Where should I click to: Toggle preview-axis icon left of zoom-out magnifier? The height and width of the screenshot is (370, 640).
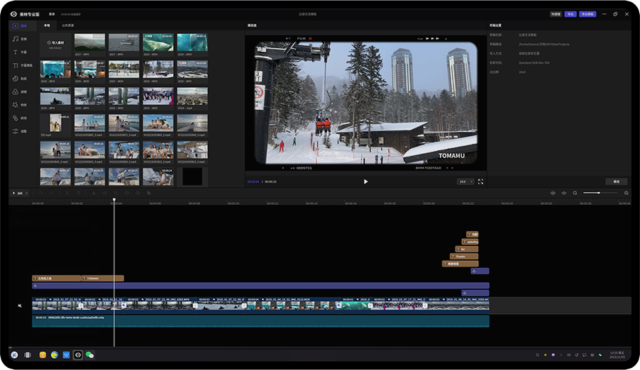[x=563, y=193]
